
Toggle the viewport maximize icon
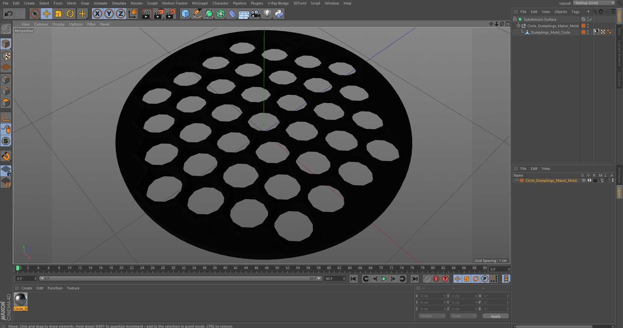(507, 24)
